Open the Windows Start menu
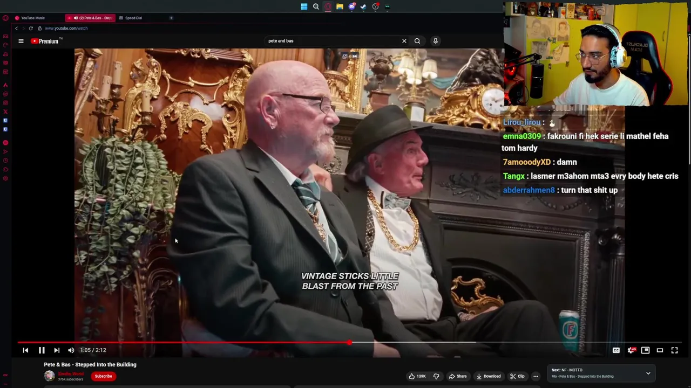 (304, 6)
